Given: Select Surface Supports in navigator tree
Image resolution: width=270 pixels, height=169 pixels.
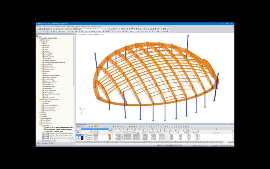Looking at the screenshot, I should (x=49, y=57).
